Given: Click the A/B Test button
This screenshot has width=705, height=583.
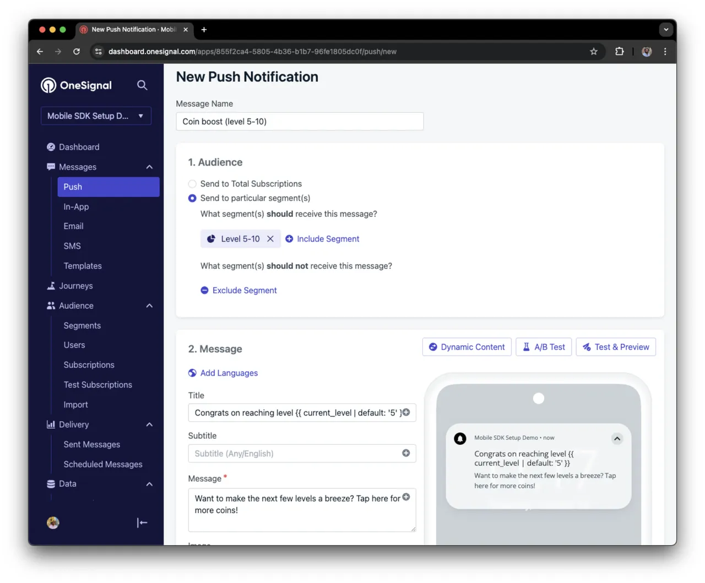Looking at the screenshot, I should [544, 347].
